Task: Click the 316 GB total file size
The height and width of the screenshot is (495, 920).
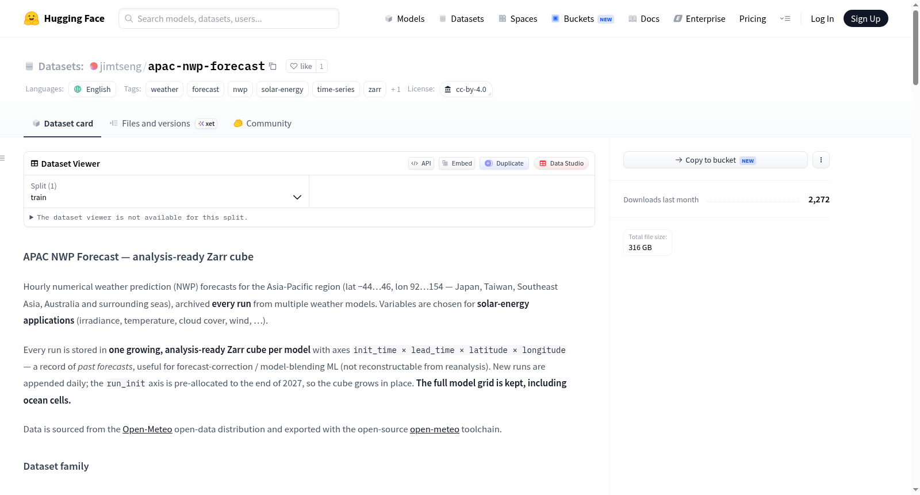Action: pyautogui.click(x=640, y=248)
